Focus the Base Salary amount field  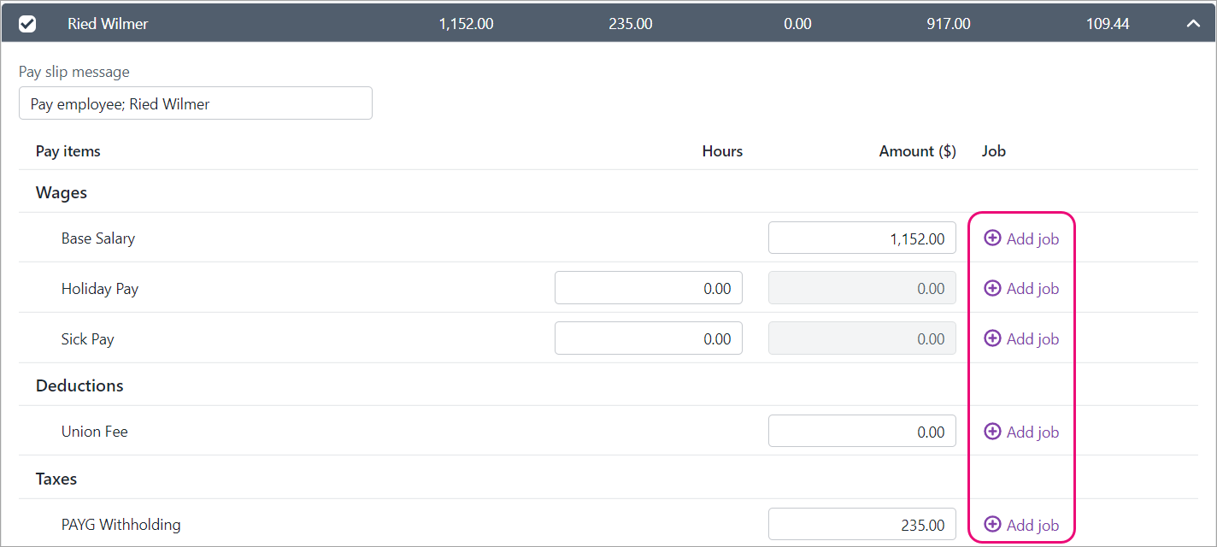click(861, 238)
